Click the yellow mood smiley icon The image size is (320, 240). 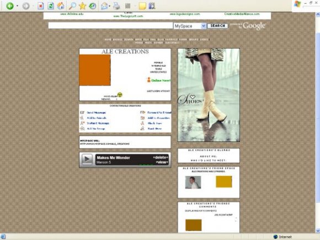120,95
